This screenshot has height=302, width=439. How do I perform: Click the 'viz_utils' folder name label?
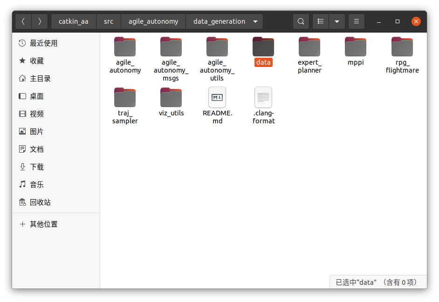171,113
